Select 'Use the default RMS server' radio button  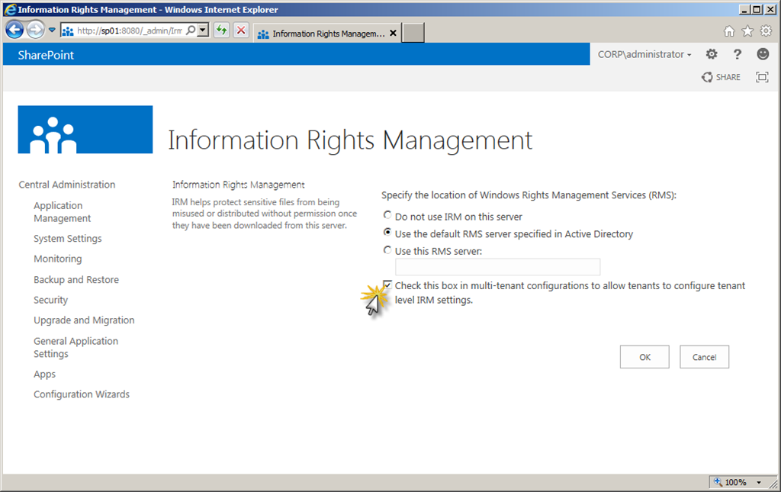tap(387, 233)
